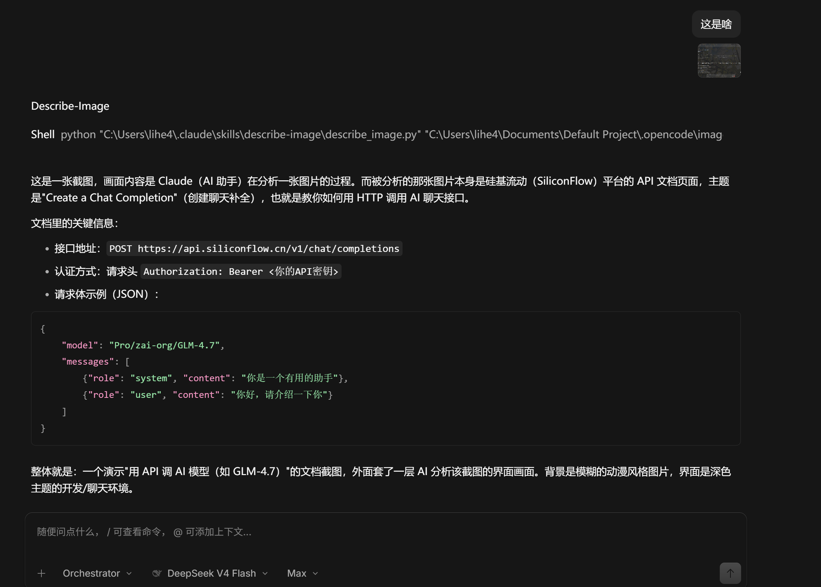821x587 pixels.
Task: Click the system role code line
Action: [x=215, y=378]
